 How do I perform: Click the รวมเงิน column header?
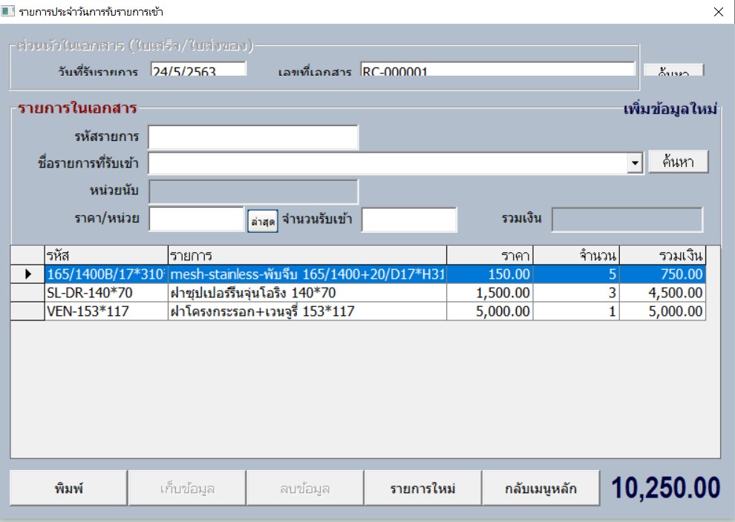(x=662, y=255)
